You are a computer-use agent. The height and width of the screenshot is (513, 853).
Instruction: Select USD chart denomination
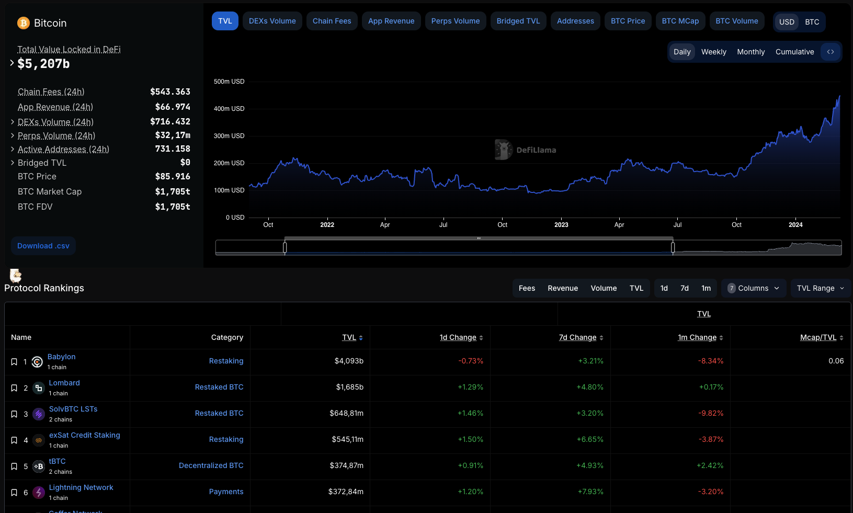[787, 22]
